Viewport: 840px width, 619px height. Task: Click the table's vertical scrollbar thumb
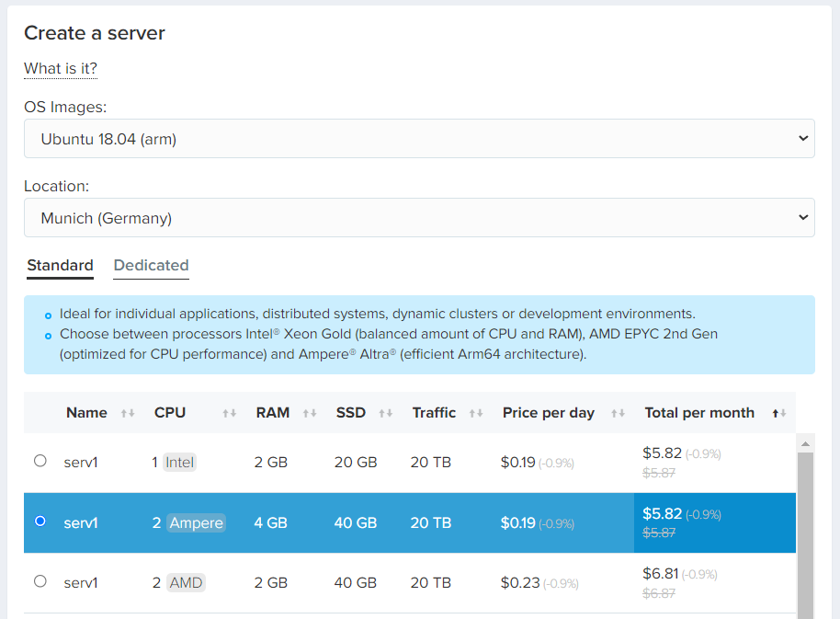point(805,533)
